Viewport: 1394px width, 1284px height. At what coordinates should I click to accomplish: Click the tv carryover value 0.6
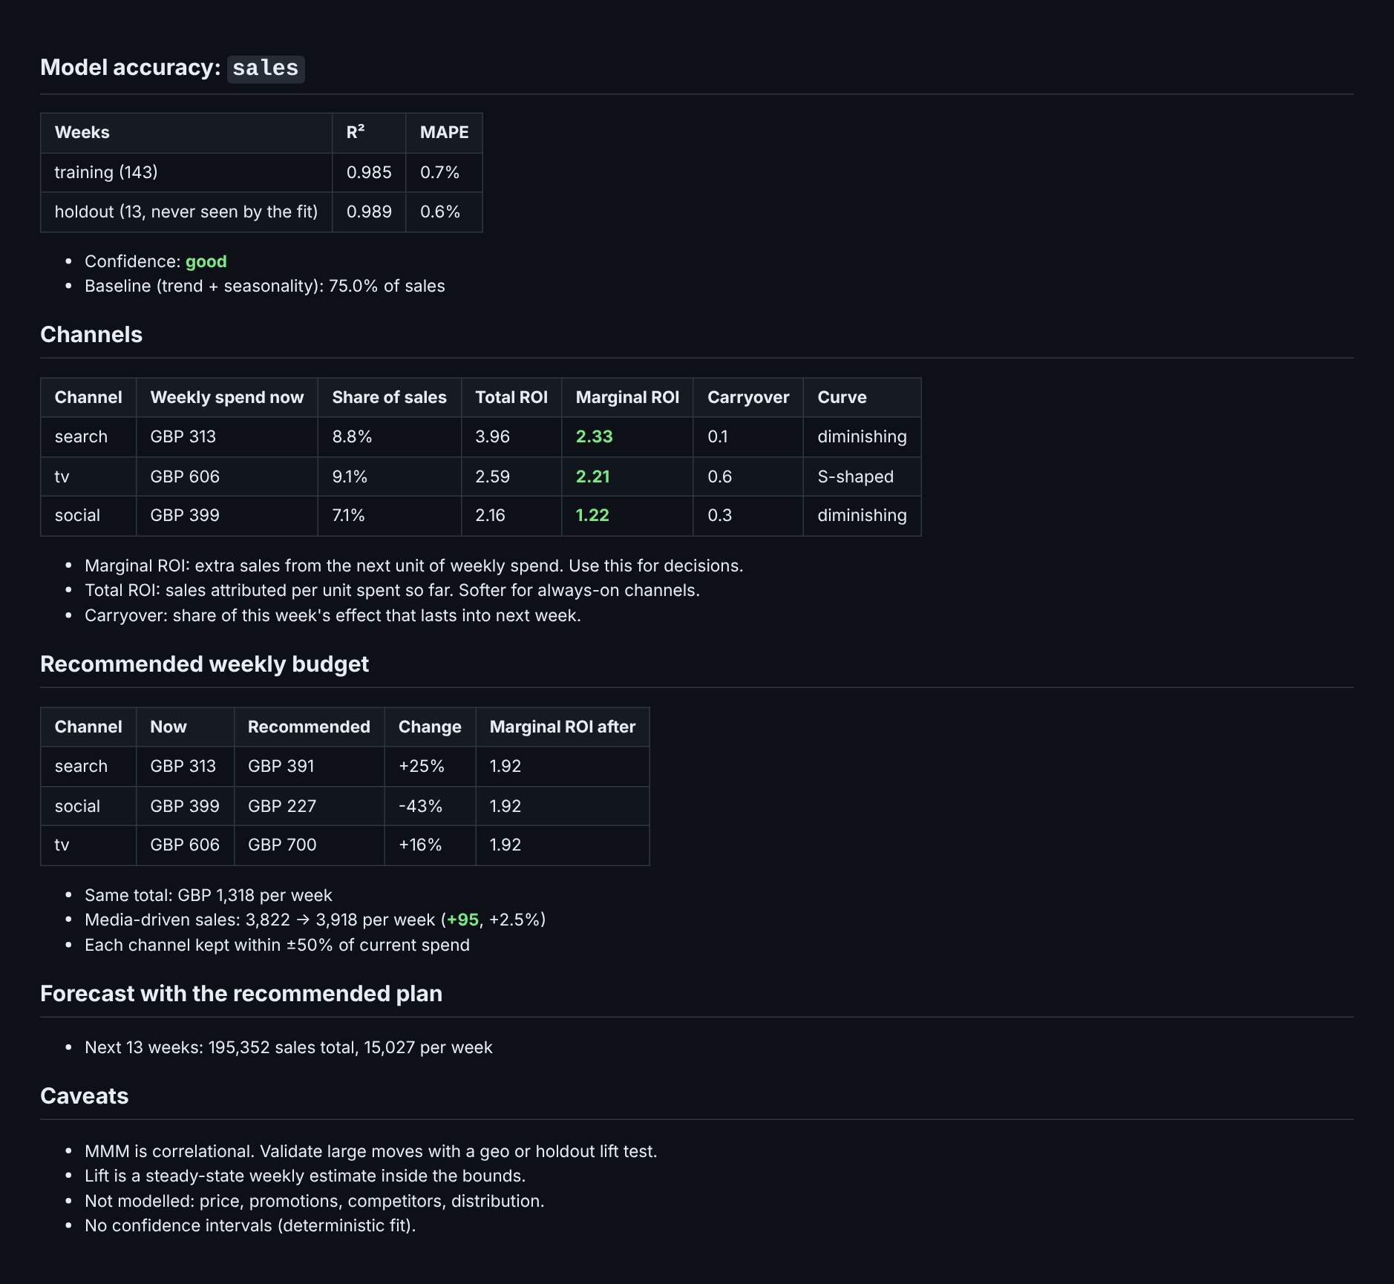point(720,476)
